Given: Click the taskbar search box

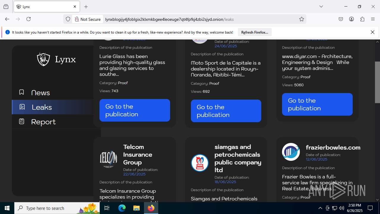Looking at the screenshot, I should click(57, 208).
